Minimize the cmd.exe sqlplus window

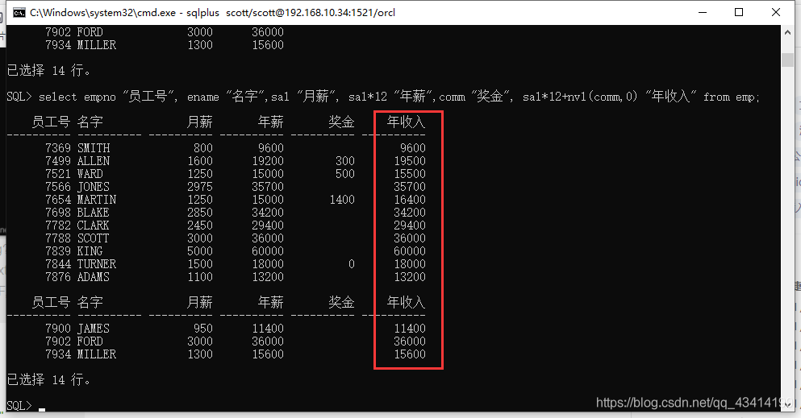[x=703, y=12]
